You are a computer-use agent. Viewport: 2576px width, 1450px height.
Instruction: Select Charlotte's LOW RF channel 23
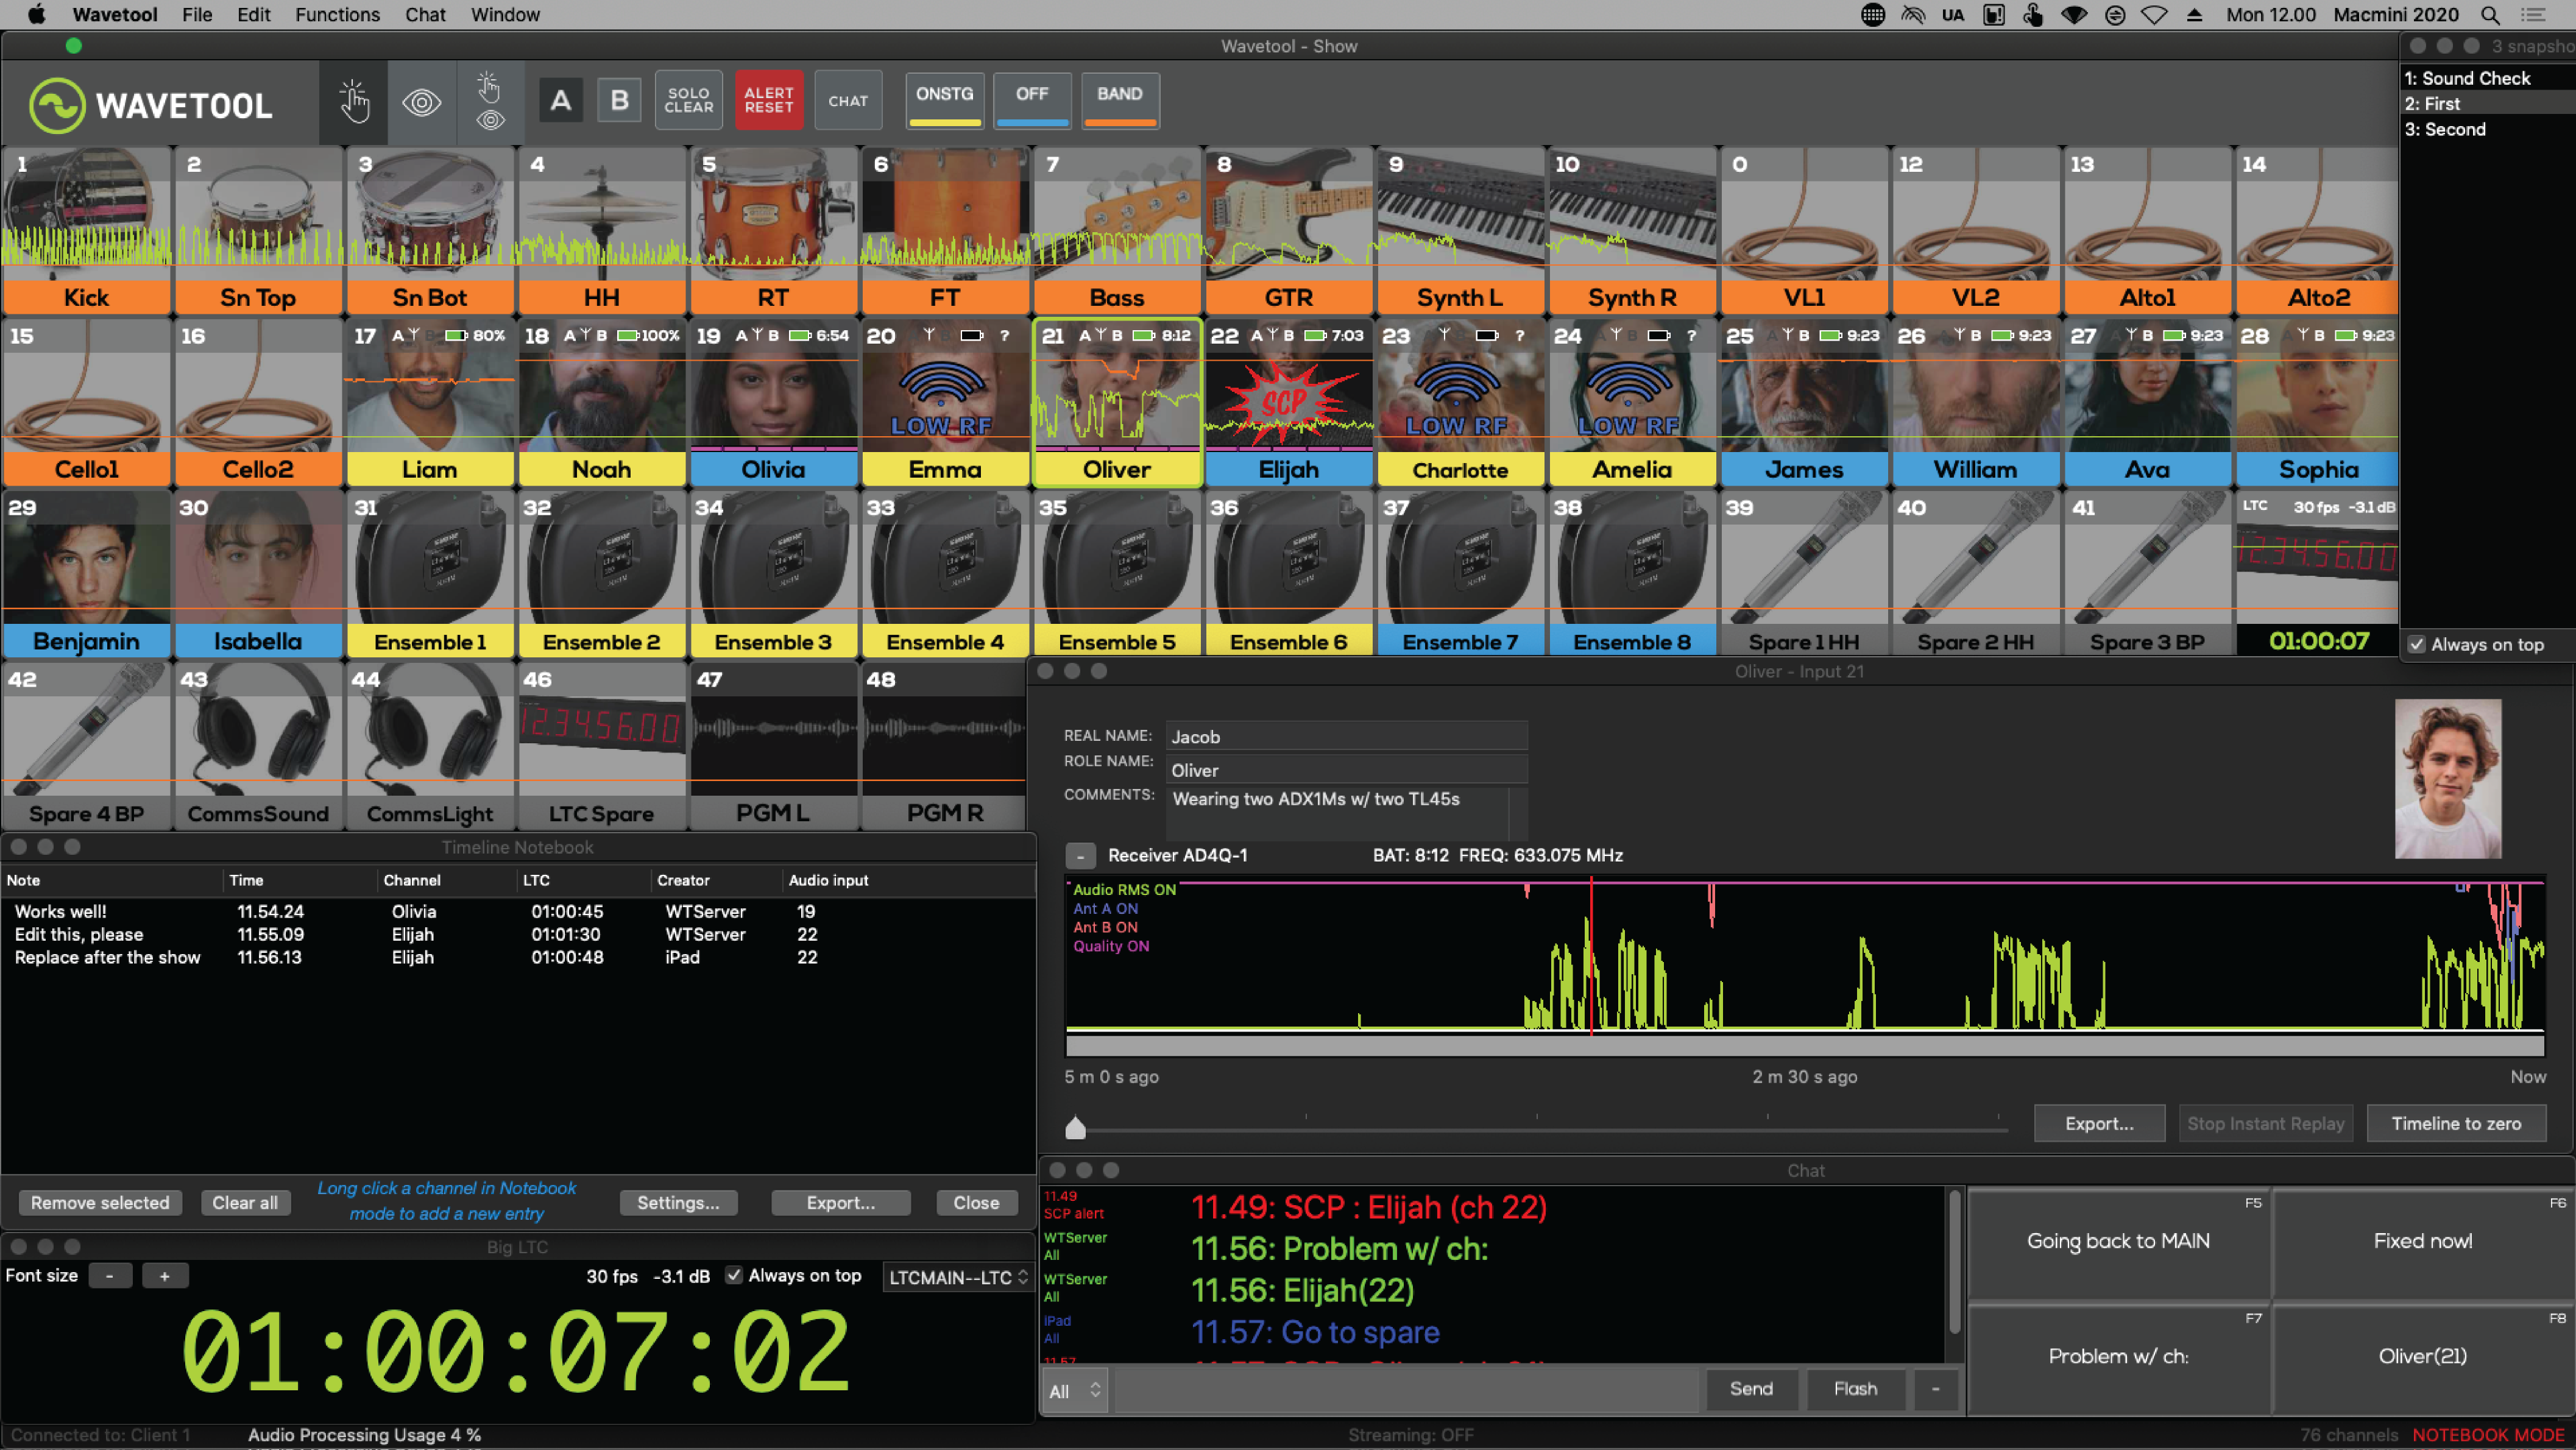pos(1460,402)
